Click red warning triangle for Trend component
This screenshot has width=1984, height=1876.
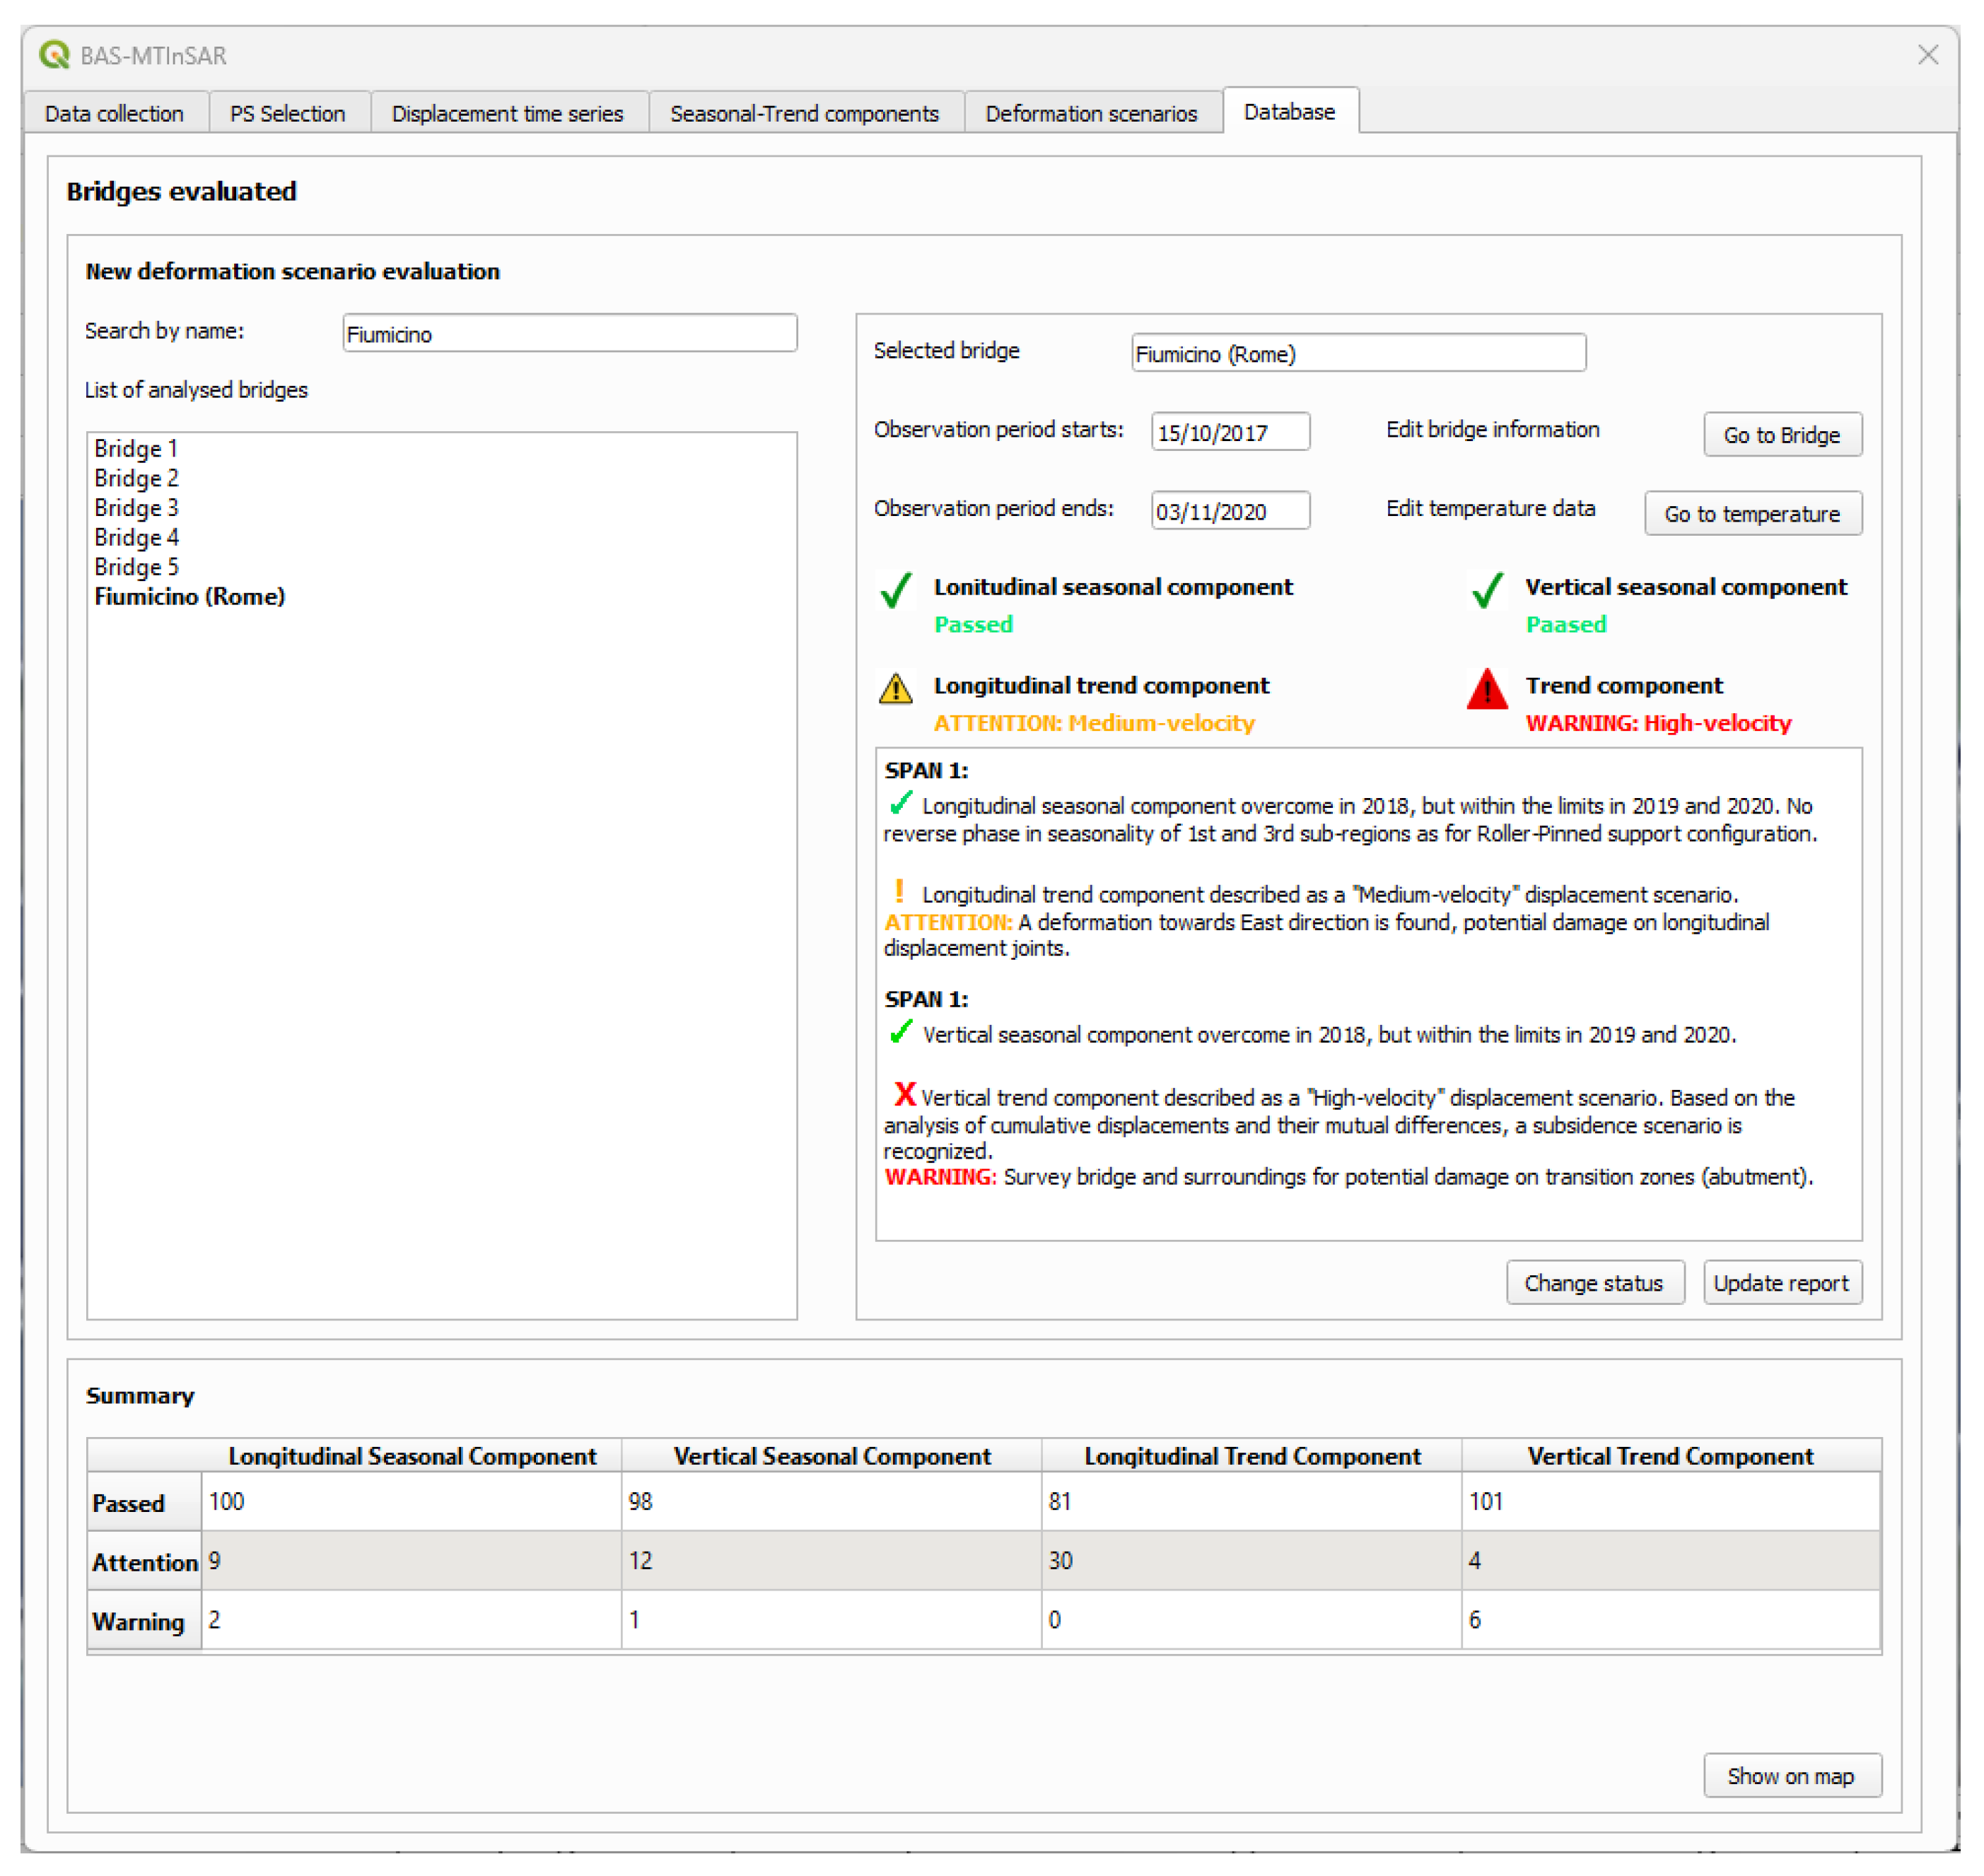pyautogui.click(x=1487, y=689)
